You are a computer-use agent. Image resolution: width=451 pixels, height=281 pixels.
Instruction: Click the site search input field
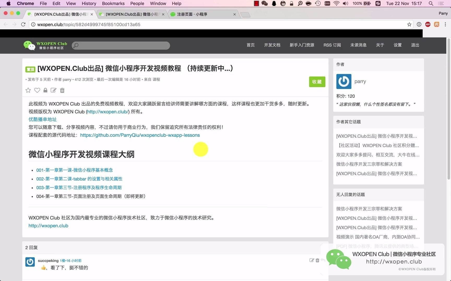point(121,46)
